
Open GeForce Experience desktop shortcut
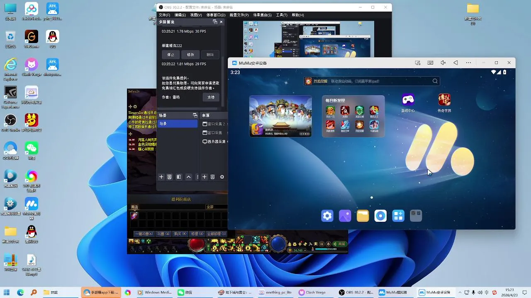coord(10,97)
